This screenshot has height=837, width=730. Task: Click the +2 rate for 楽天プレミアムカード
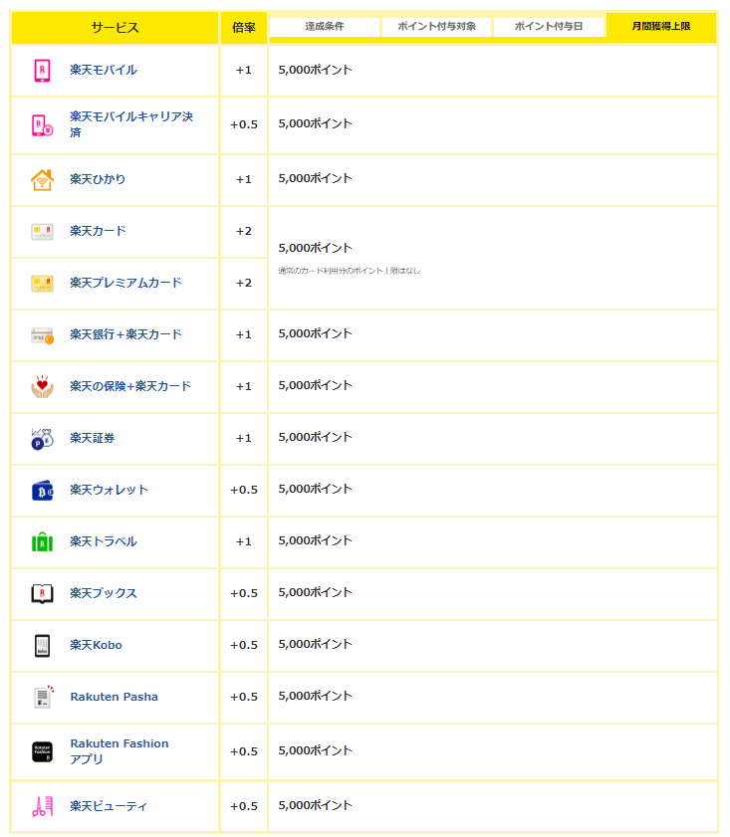244,283
